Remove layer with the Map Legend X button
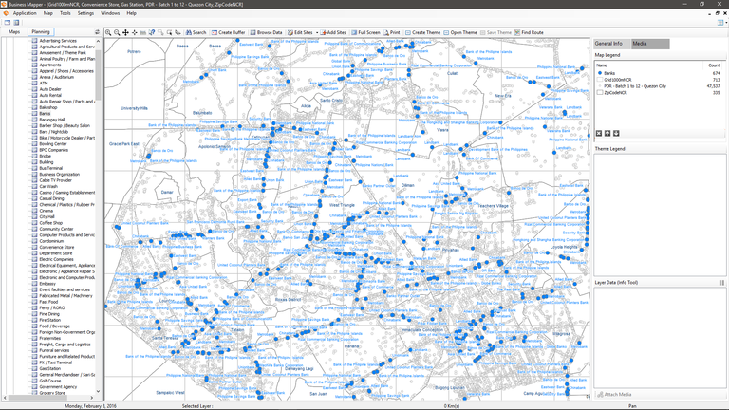729x410 pixels. pos(599,134)
